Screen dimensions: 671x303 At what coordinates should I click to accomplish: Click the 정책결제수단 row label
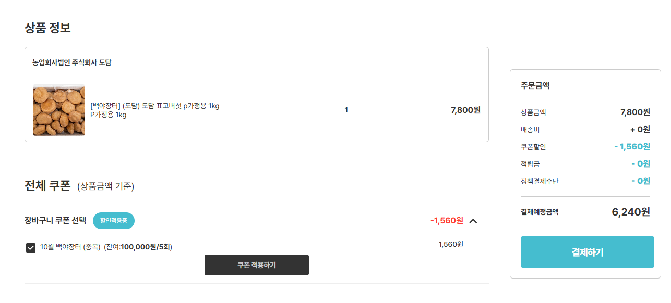tap(540, 181)
